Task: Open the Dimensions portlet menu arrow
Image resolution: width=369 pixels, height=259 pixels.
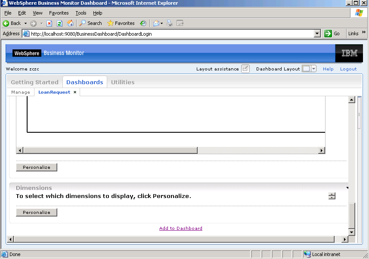Action: point(347,188)
